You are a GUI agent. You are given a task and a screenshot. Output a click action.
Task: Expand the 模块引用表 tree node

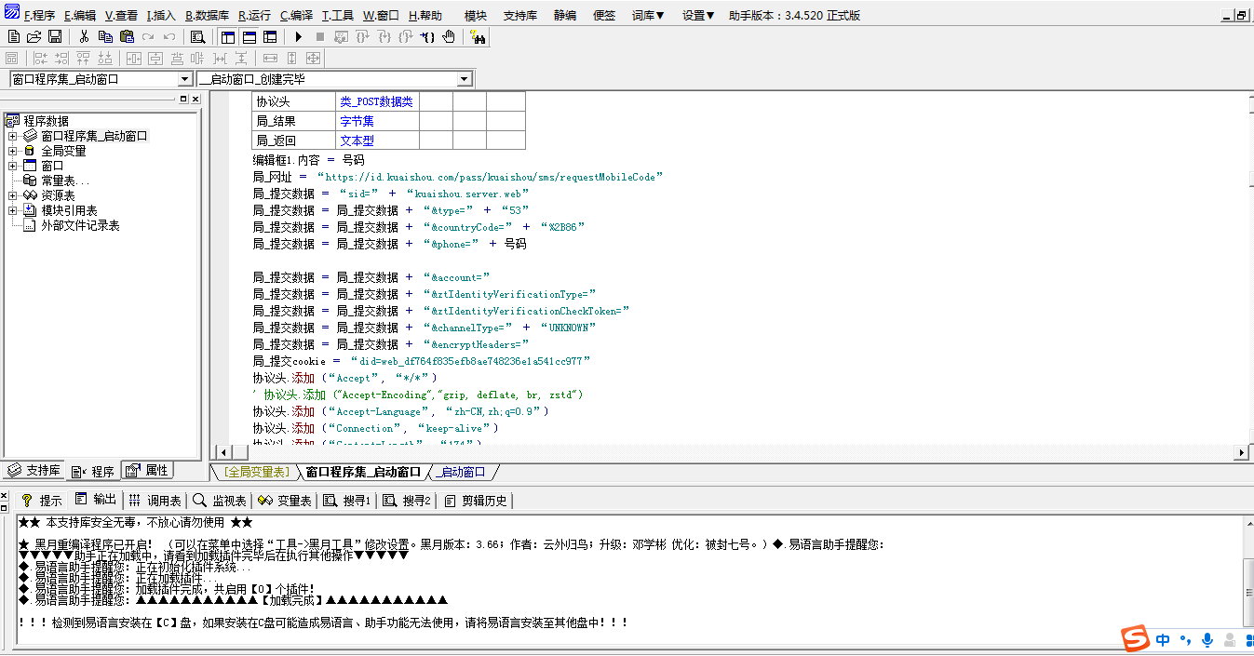(13, 210)
